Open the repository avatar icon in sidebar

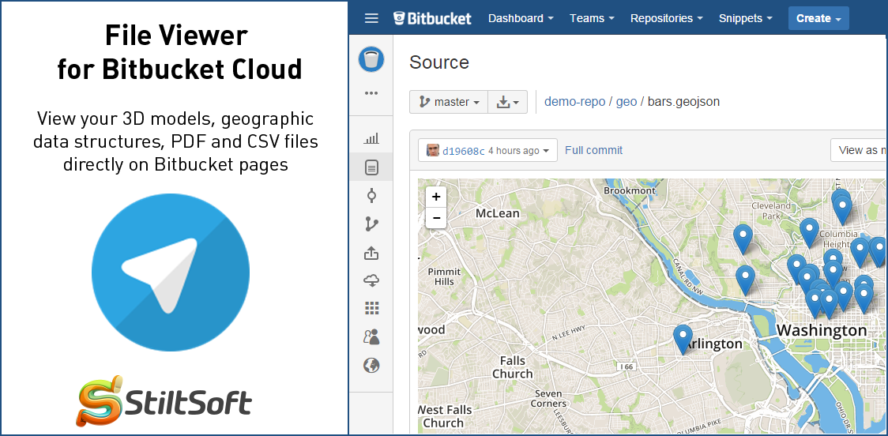point(371,59)
